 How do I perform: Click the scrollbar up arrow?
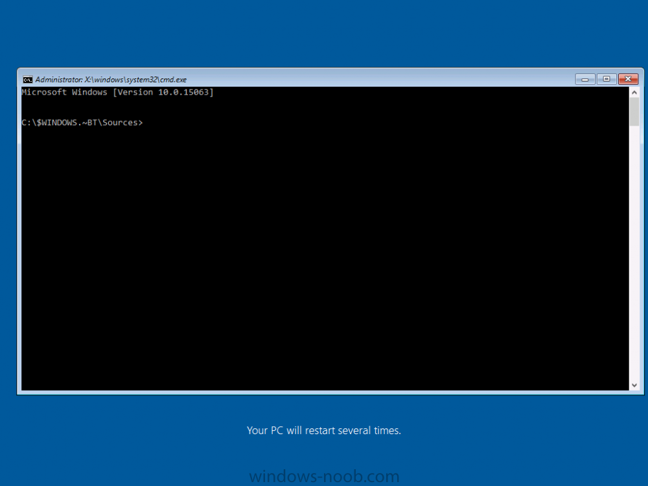point(634,93)
